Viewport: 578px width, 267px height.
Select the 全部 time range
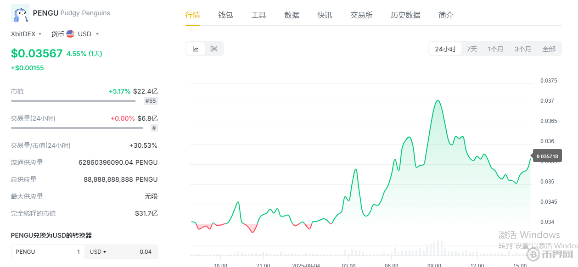[x=549, y=49]
